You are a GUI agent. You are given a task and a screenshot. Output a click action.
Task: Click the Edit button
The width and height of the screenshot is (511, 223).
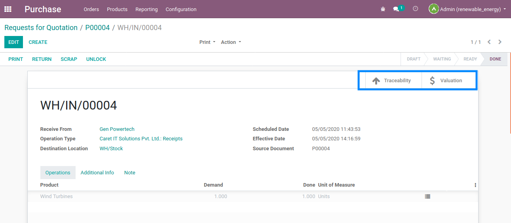pos(13,42)
